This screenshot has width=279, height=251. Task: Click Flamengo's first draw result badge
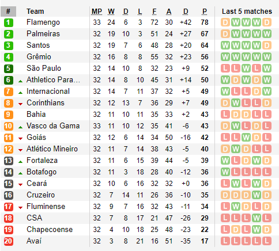point(225,22)
